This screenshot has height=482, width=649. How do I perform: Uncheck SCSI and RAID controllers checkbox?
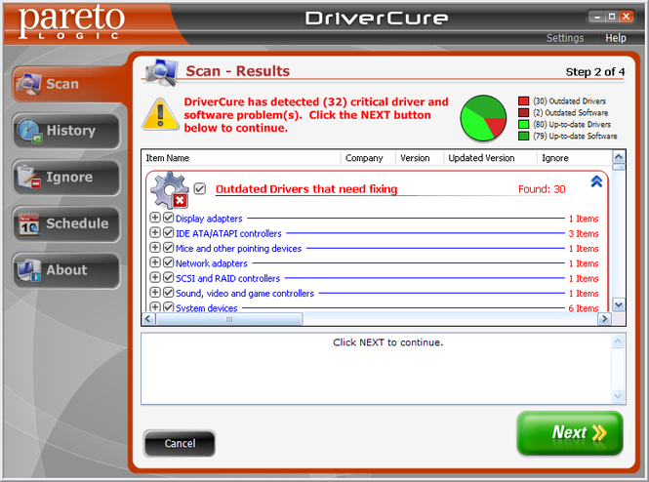click(x=168, y=277)
